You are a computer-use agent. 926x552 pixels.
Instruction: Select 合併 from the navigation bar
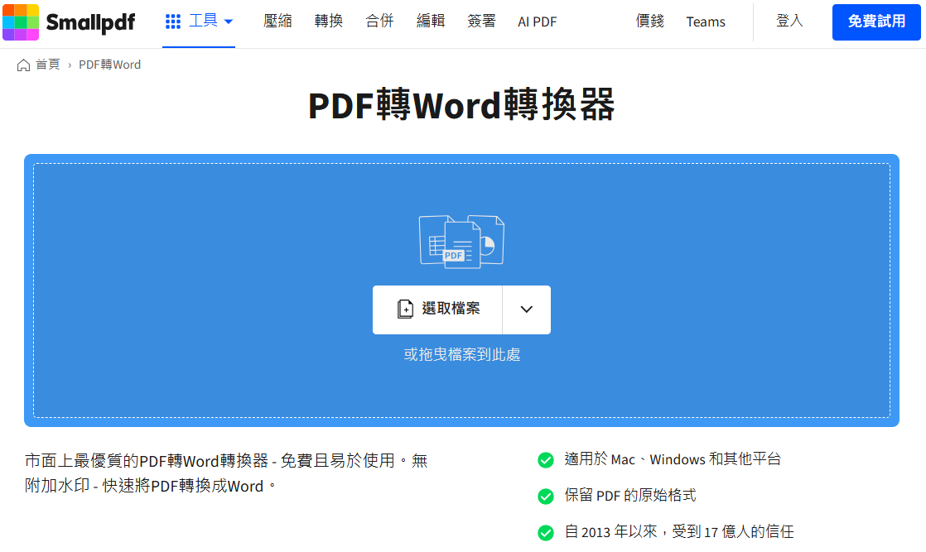[379, 22]
